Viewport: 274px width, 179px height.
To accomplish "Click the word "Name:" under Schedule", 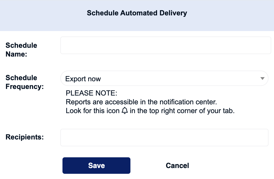I will 16,54.
